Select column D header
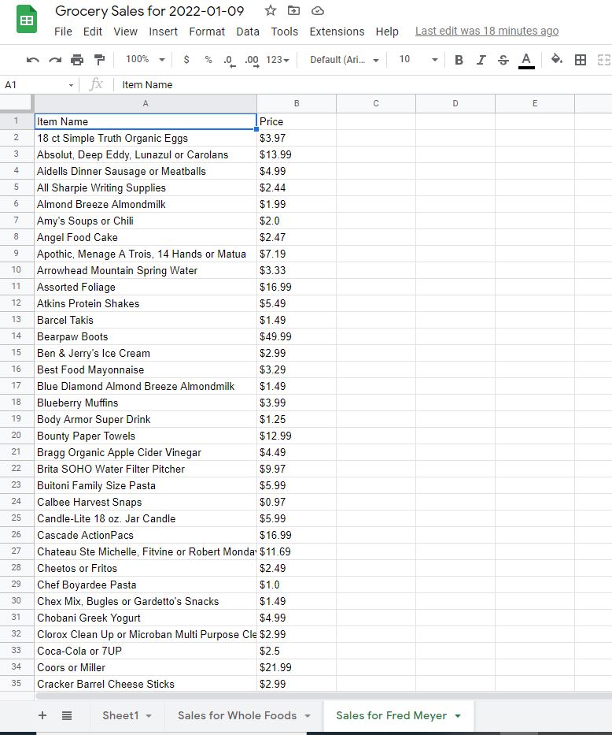 (455, 103)
